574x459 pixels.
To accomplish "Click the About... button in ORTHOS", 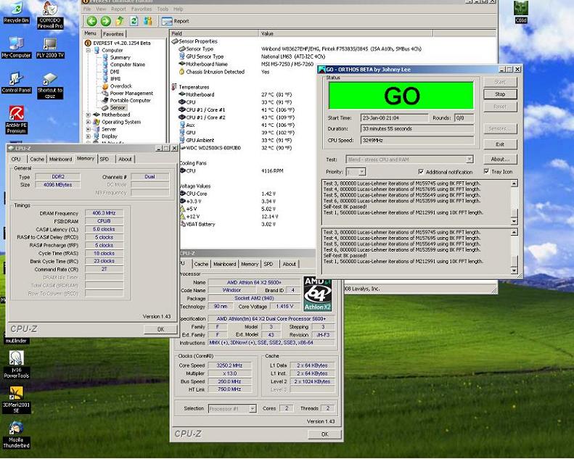I will pos(500,159).
